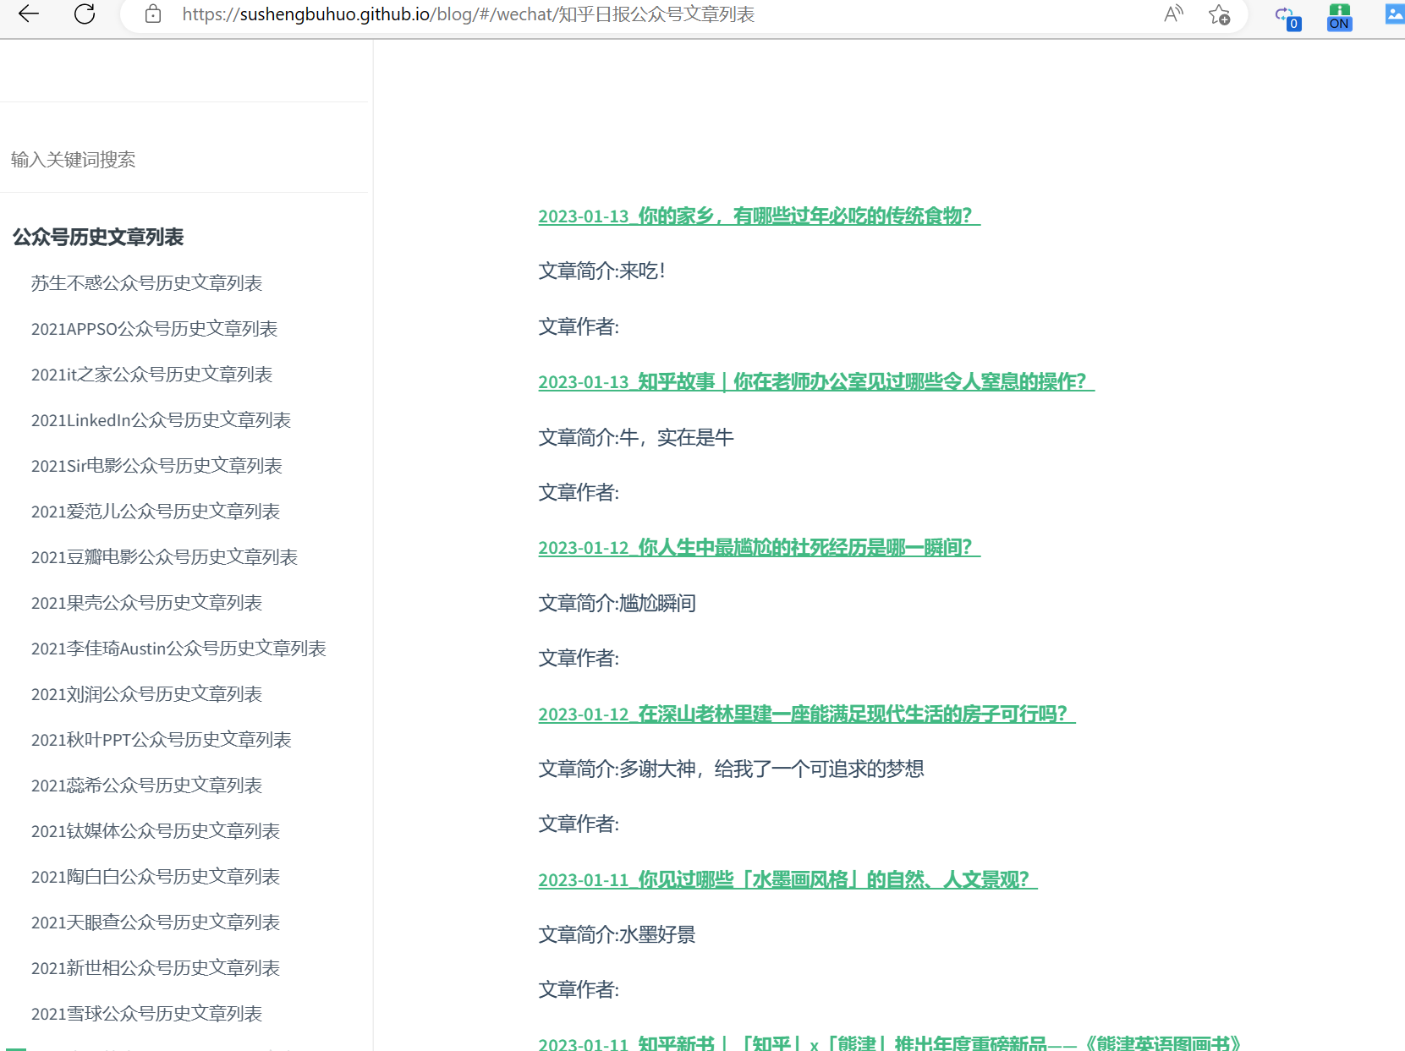Open the sync extension icon with badge
Viewport: 1405px width, 1051px height.
click(1287, 17)
